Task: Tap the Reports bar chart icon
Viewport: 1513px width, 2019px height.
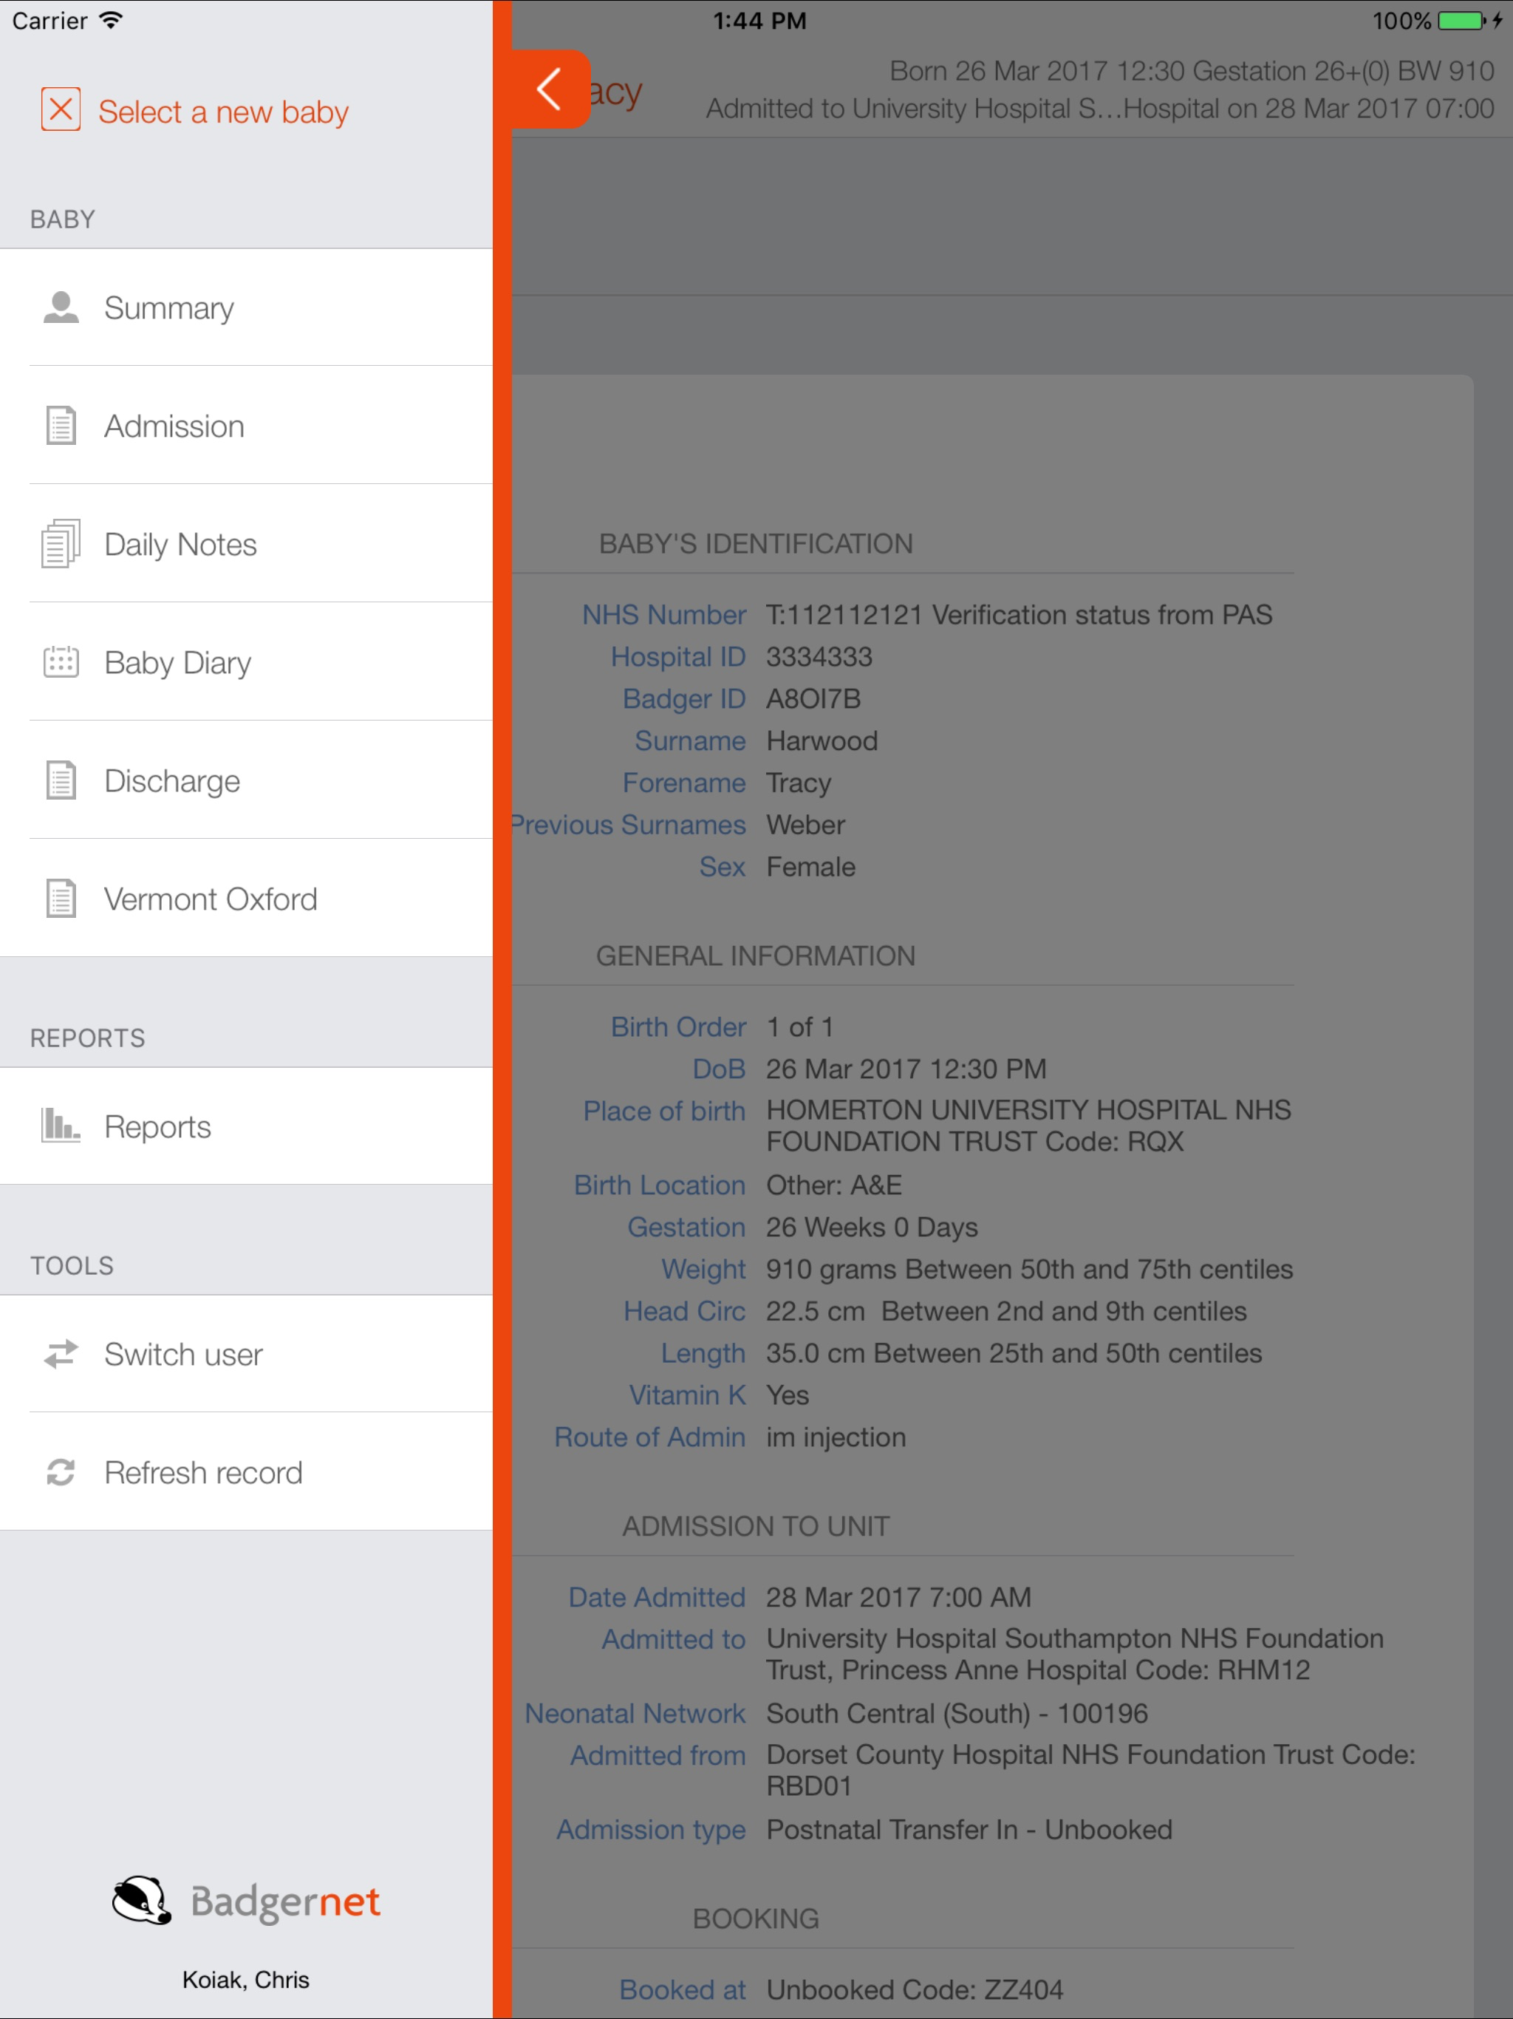Action: pyautogui.click(x=61, y=1126)
